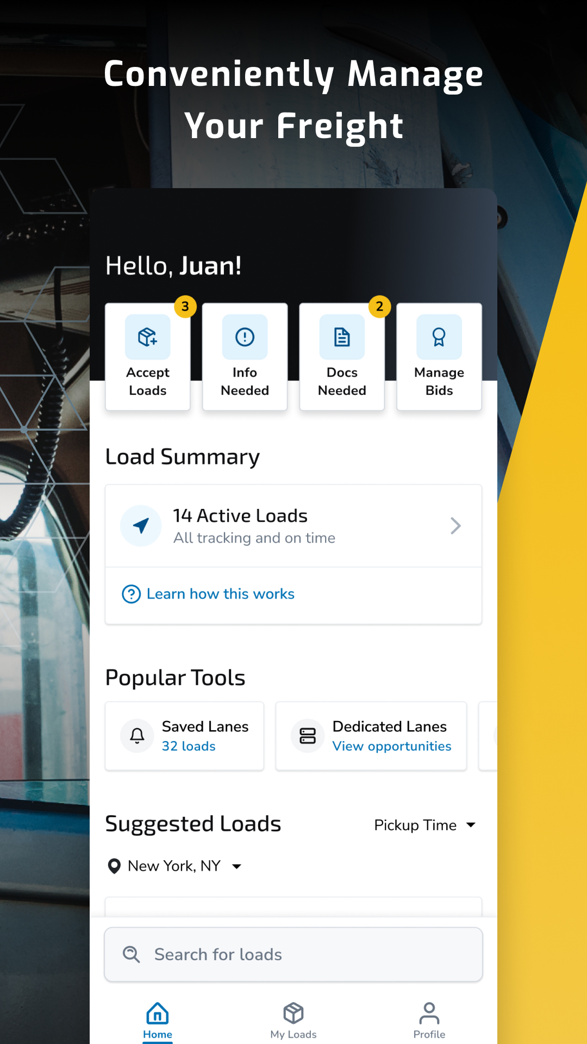
Task: Open the Accept Loads card
Action: tap(148, 357)
